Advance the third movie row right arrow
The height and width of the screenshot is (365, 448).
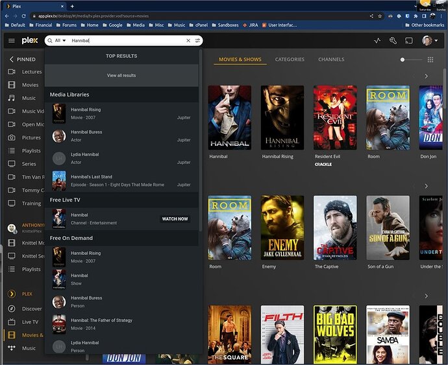click(x=426, y=296)
